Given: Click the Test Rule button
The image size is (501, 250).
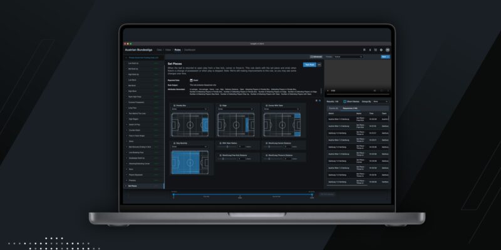Looking at the screenshot, I should (309, 64).
